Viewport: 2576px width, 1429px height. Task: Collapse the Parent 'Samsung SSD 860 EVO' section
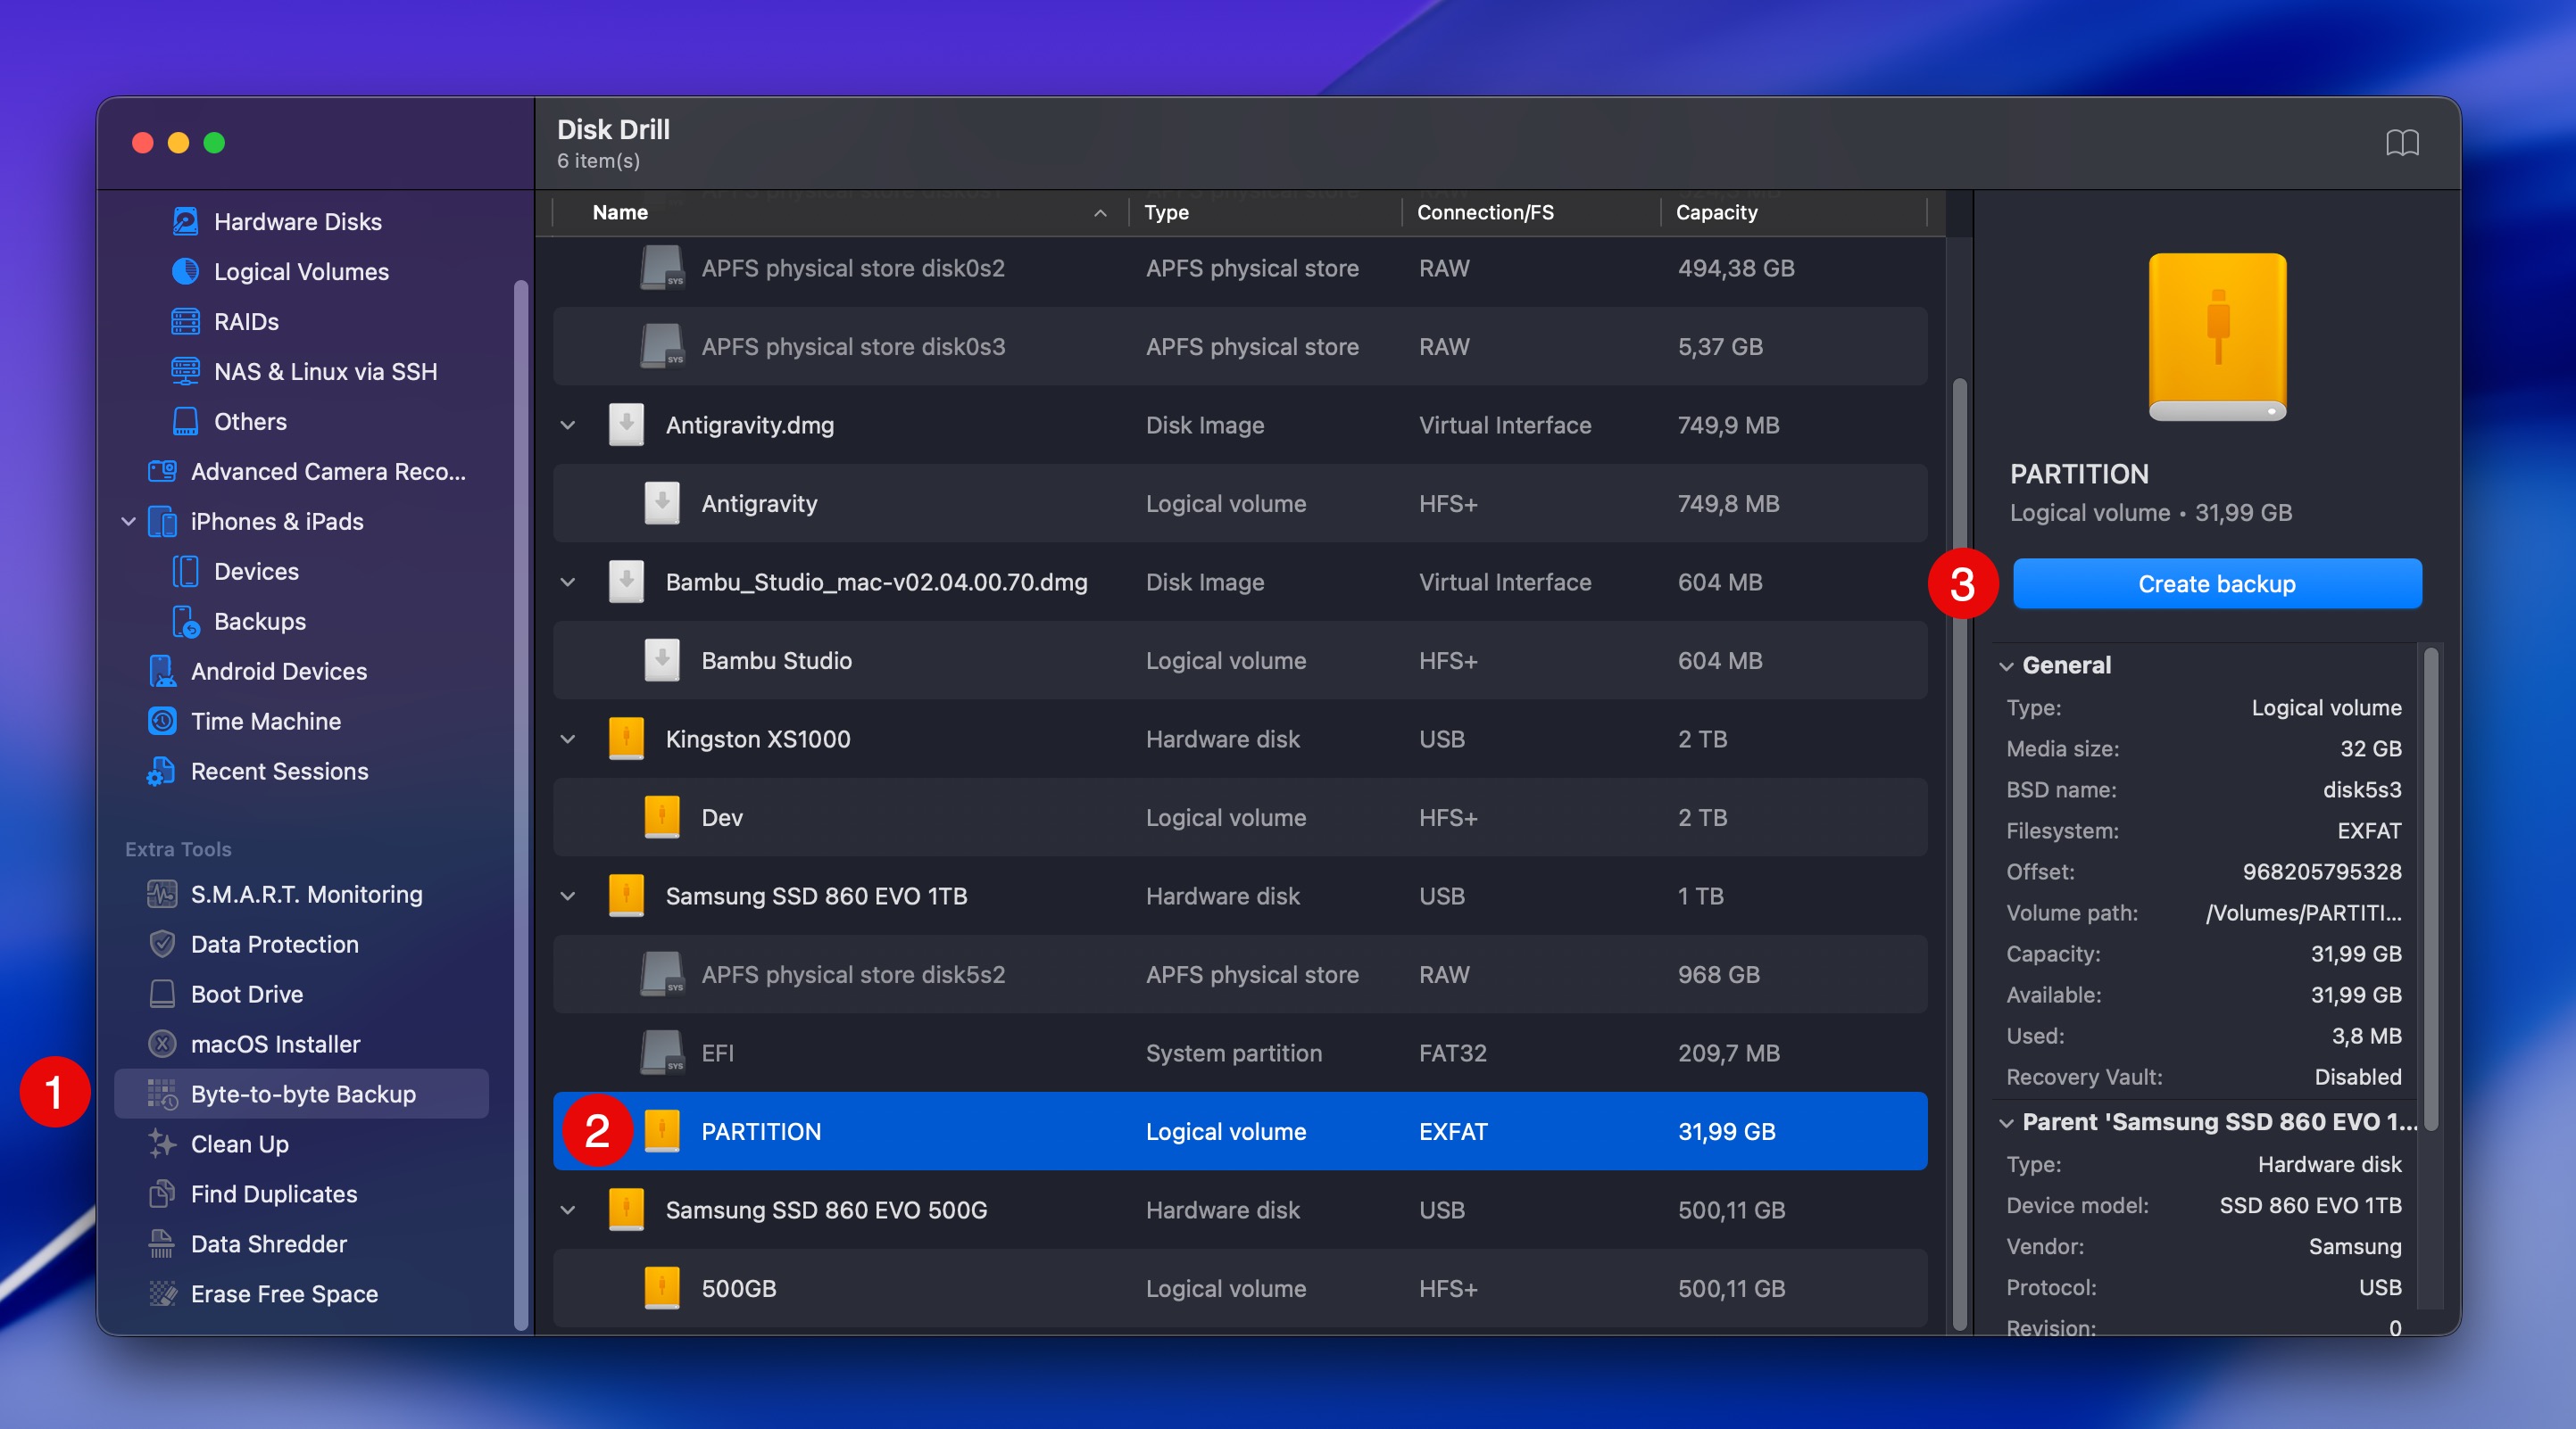coord(2007,1121)
